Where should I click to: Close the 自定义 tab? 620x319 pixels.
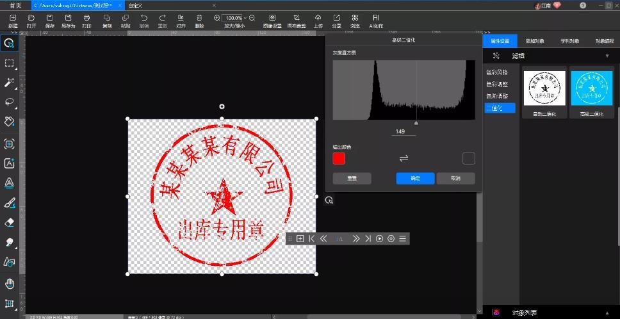click(x=215, y=6)
